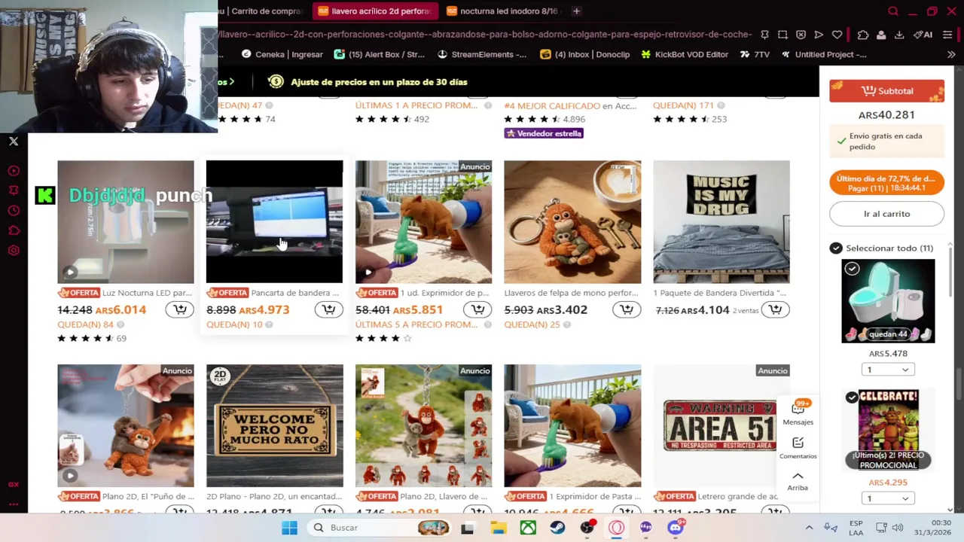This screenshot has height=542, width=964.
Task: Open the browser downloads icon
Action: pos(899,35)
